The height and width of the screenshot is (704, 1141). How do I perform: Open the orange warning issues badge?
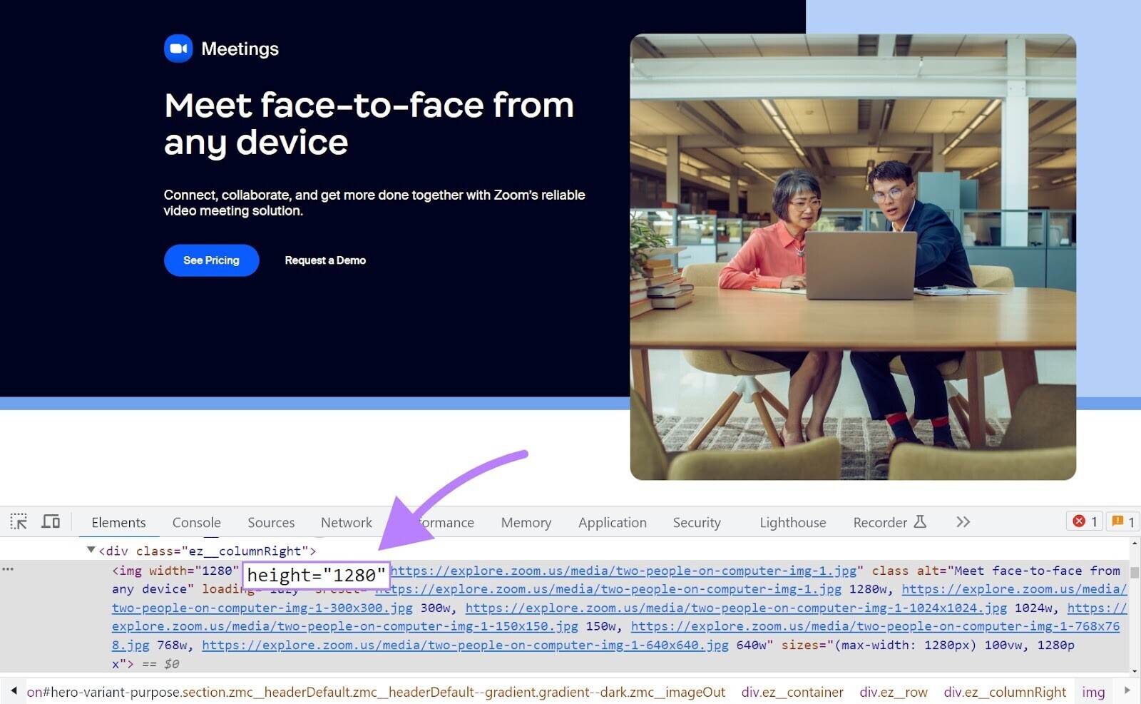tap(1122, 521)
